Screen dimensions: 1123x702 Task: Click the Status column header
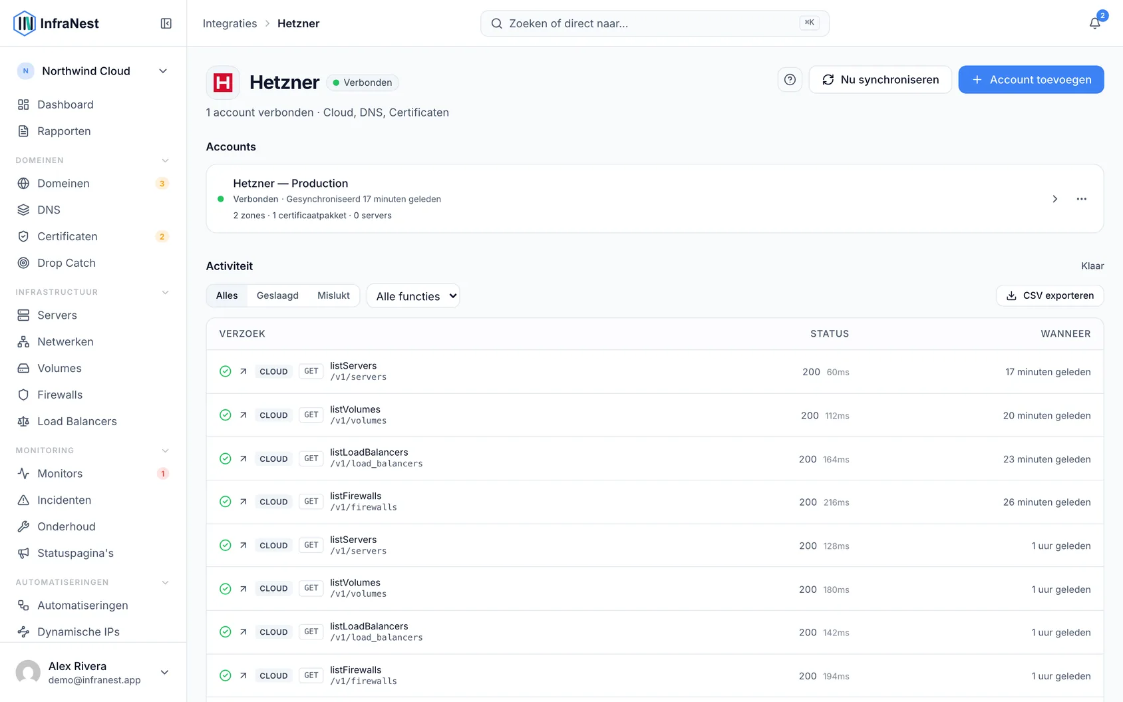click(x=830, y=334)
